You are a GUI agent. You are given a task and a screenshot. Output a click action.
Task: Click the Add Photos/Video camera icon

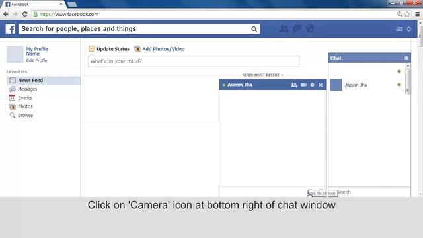(137, 49)
